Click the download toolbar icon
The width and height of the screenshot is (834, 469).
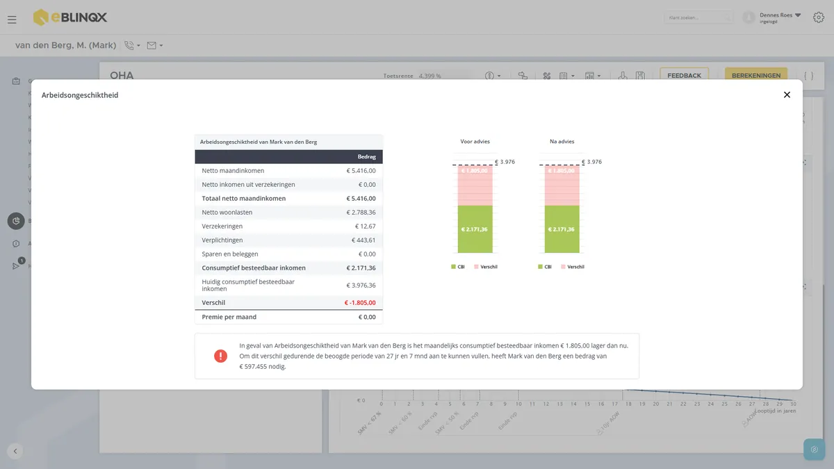(x=623, y=76)
